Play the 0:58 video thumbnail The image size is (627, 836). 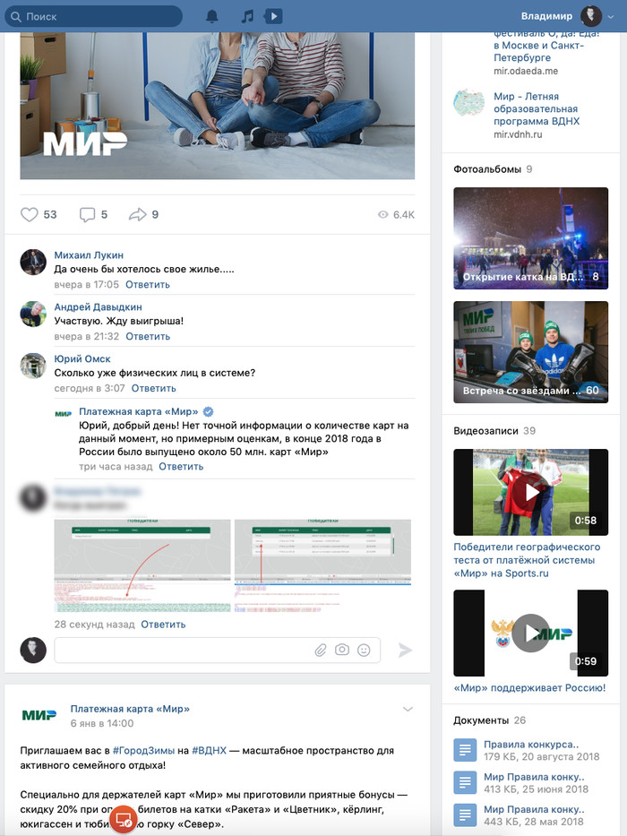pos(530,492)
